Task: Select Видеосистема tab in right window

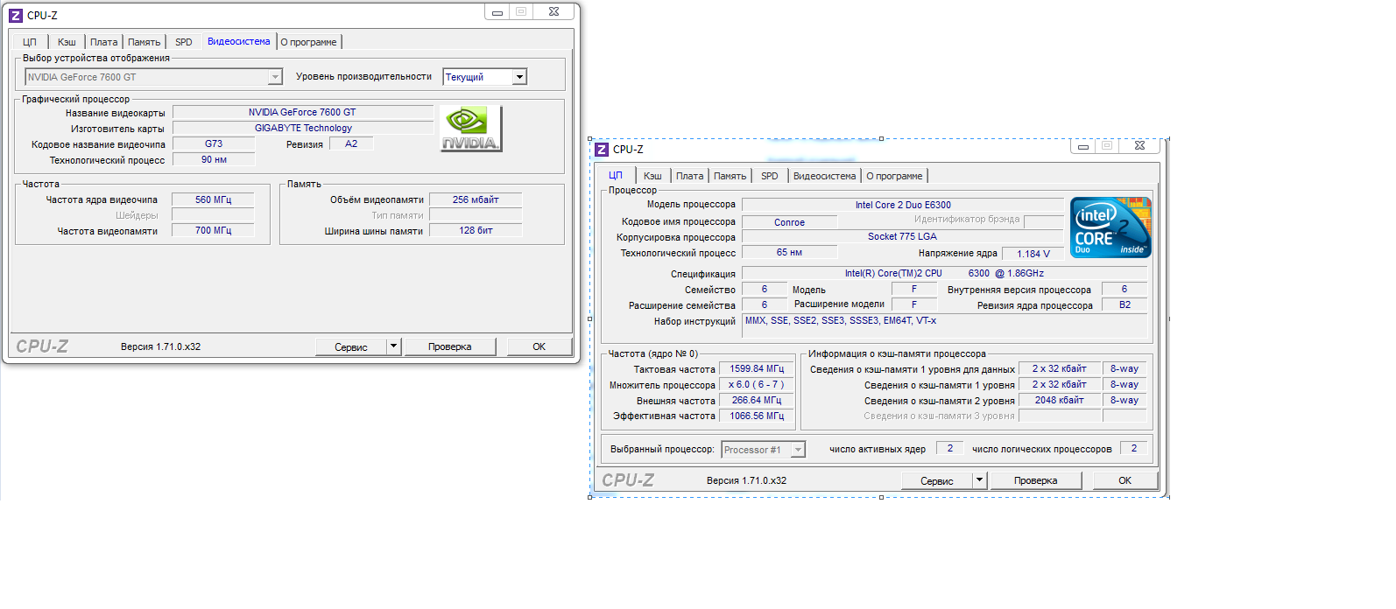Action: pyautogui.click(x=824, y=176)
